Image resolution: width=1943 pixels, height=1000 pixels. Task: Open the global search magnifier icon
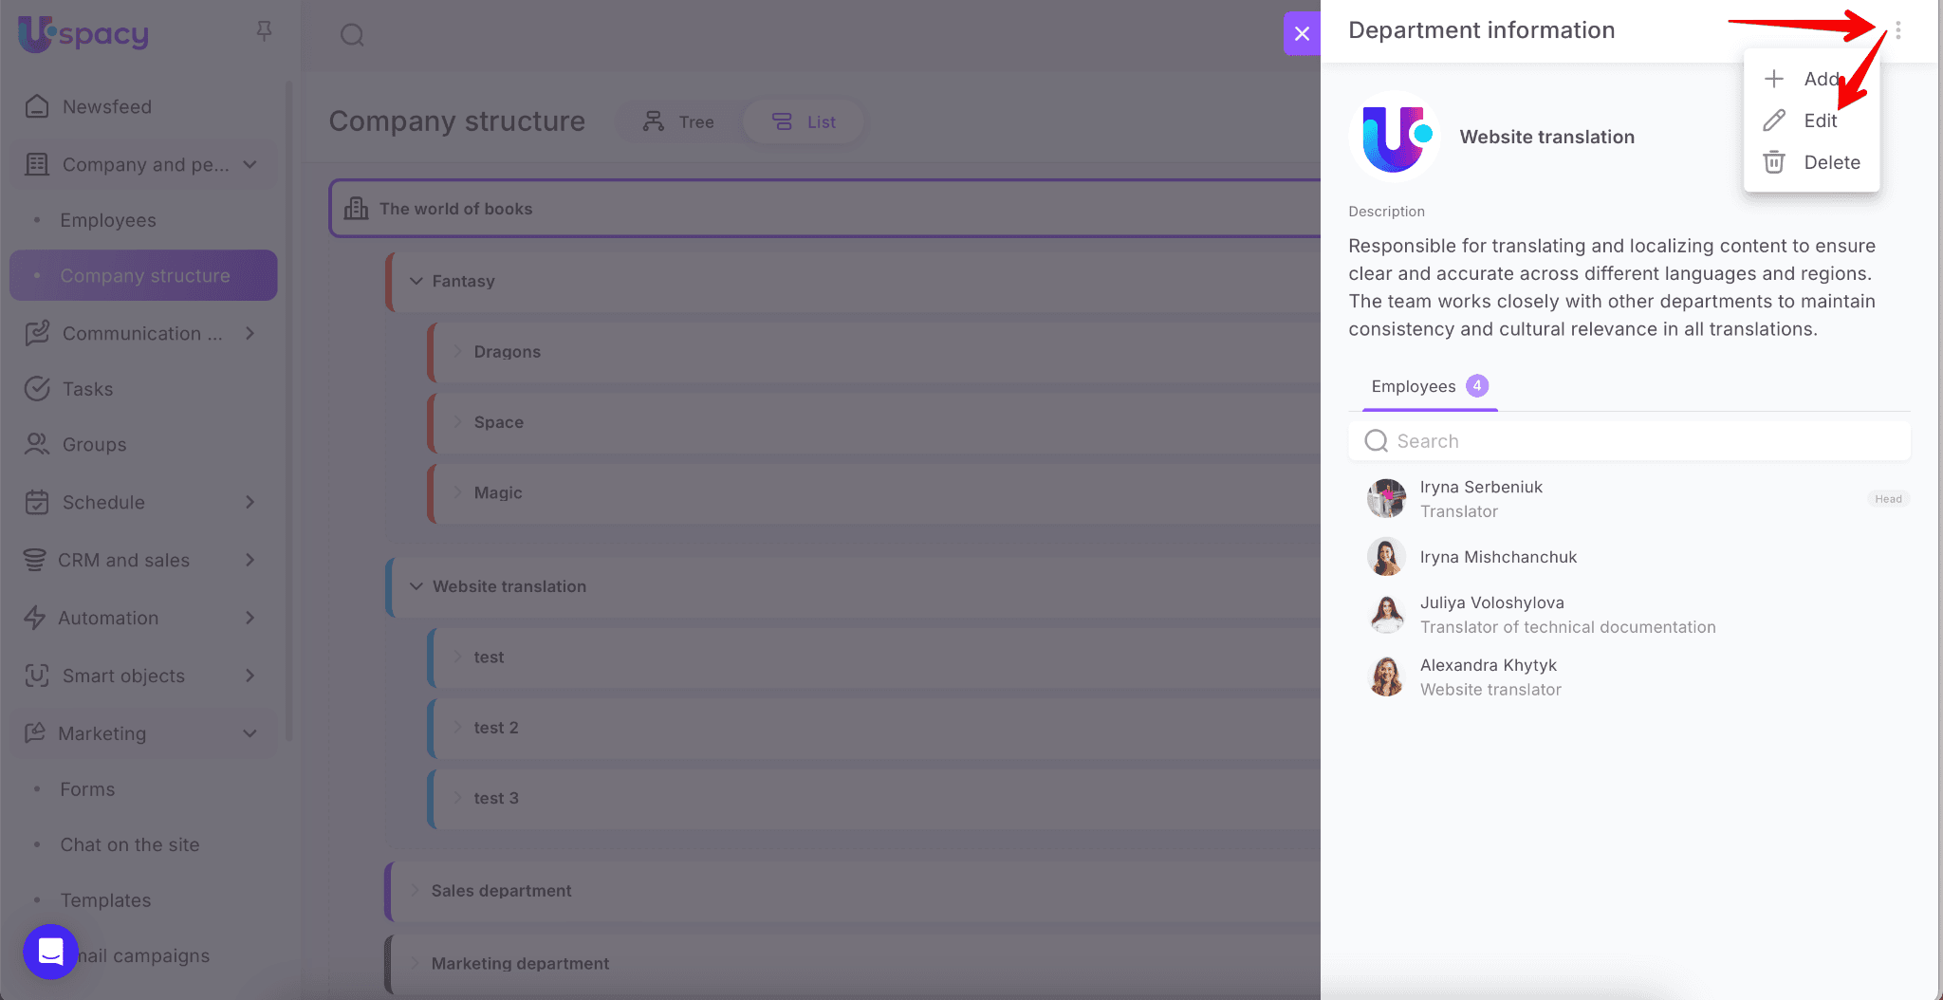(x=352, y=35)
